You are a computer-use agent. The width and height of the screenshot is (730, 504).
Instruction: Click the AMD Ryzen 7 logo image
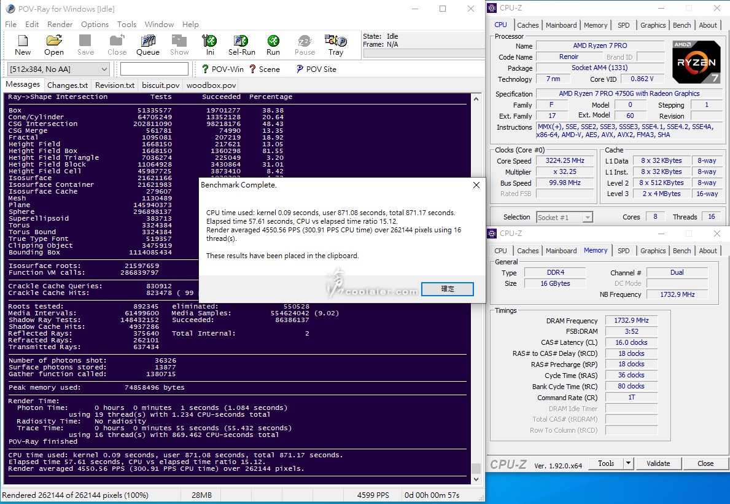click(696, 62)
